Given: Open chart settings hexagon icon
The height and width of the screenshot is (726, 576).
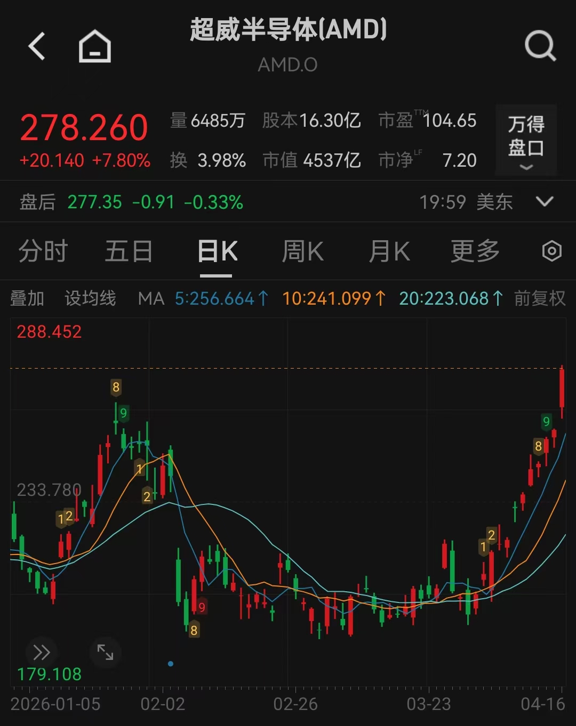Looking at the screenshot, I should [551, 251].
